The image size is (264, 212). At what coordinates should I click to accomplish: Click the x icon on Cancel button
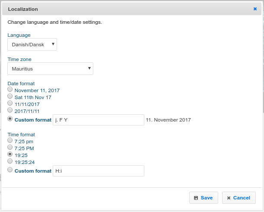[x=229, y=198]
